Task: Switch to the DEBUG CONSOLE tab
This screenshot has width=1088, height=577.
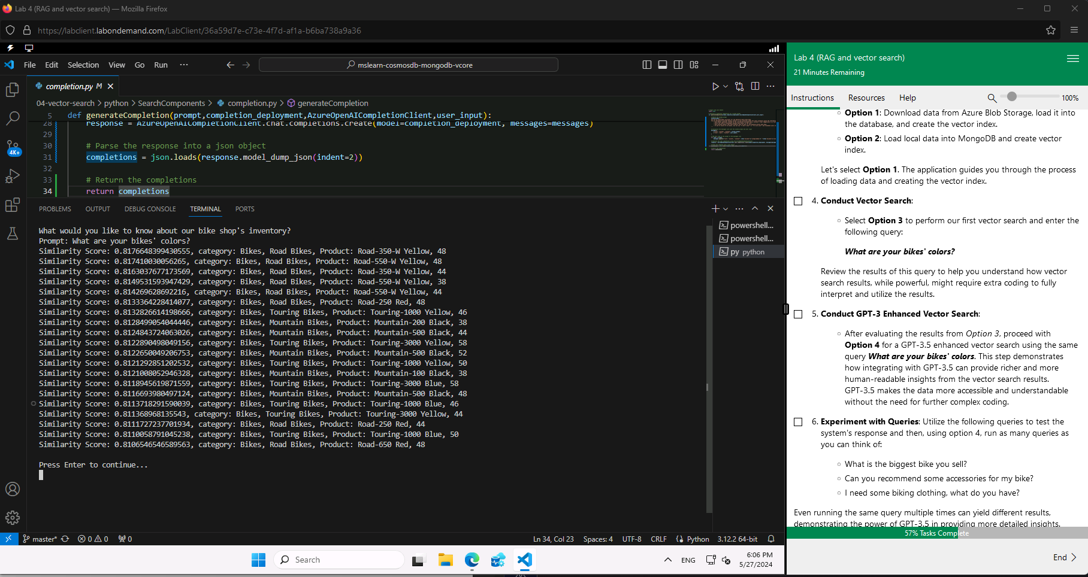Action: tap(150, 209)
